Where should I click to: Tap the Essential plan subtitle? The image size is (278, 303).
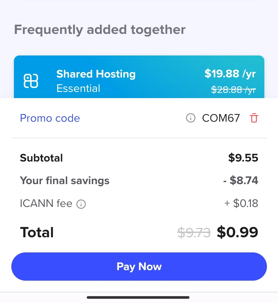click(x=78, y=88)
